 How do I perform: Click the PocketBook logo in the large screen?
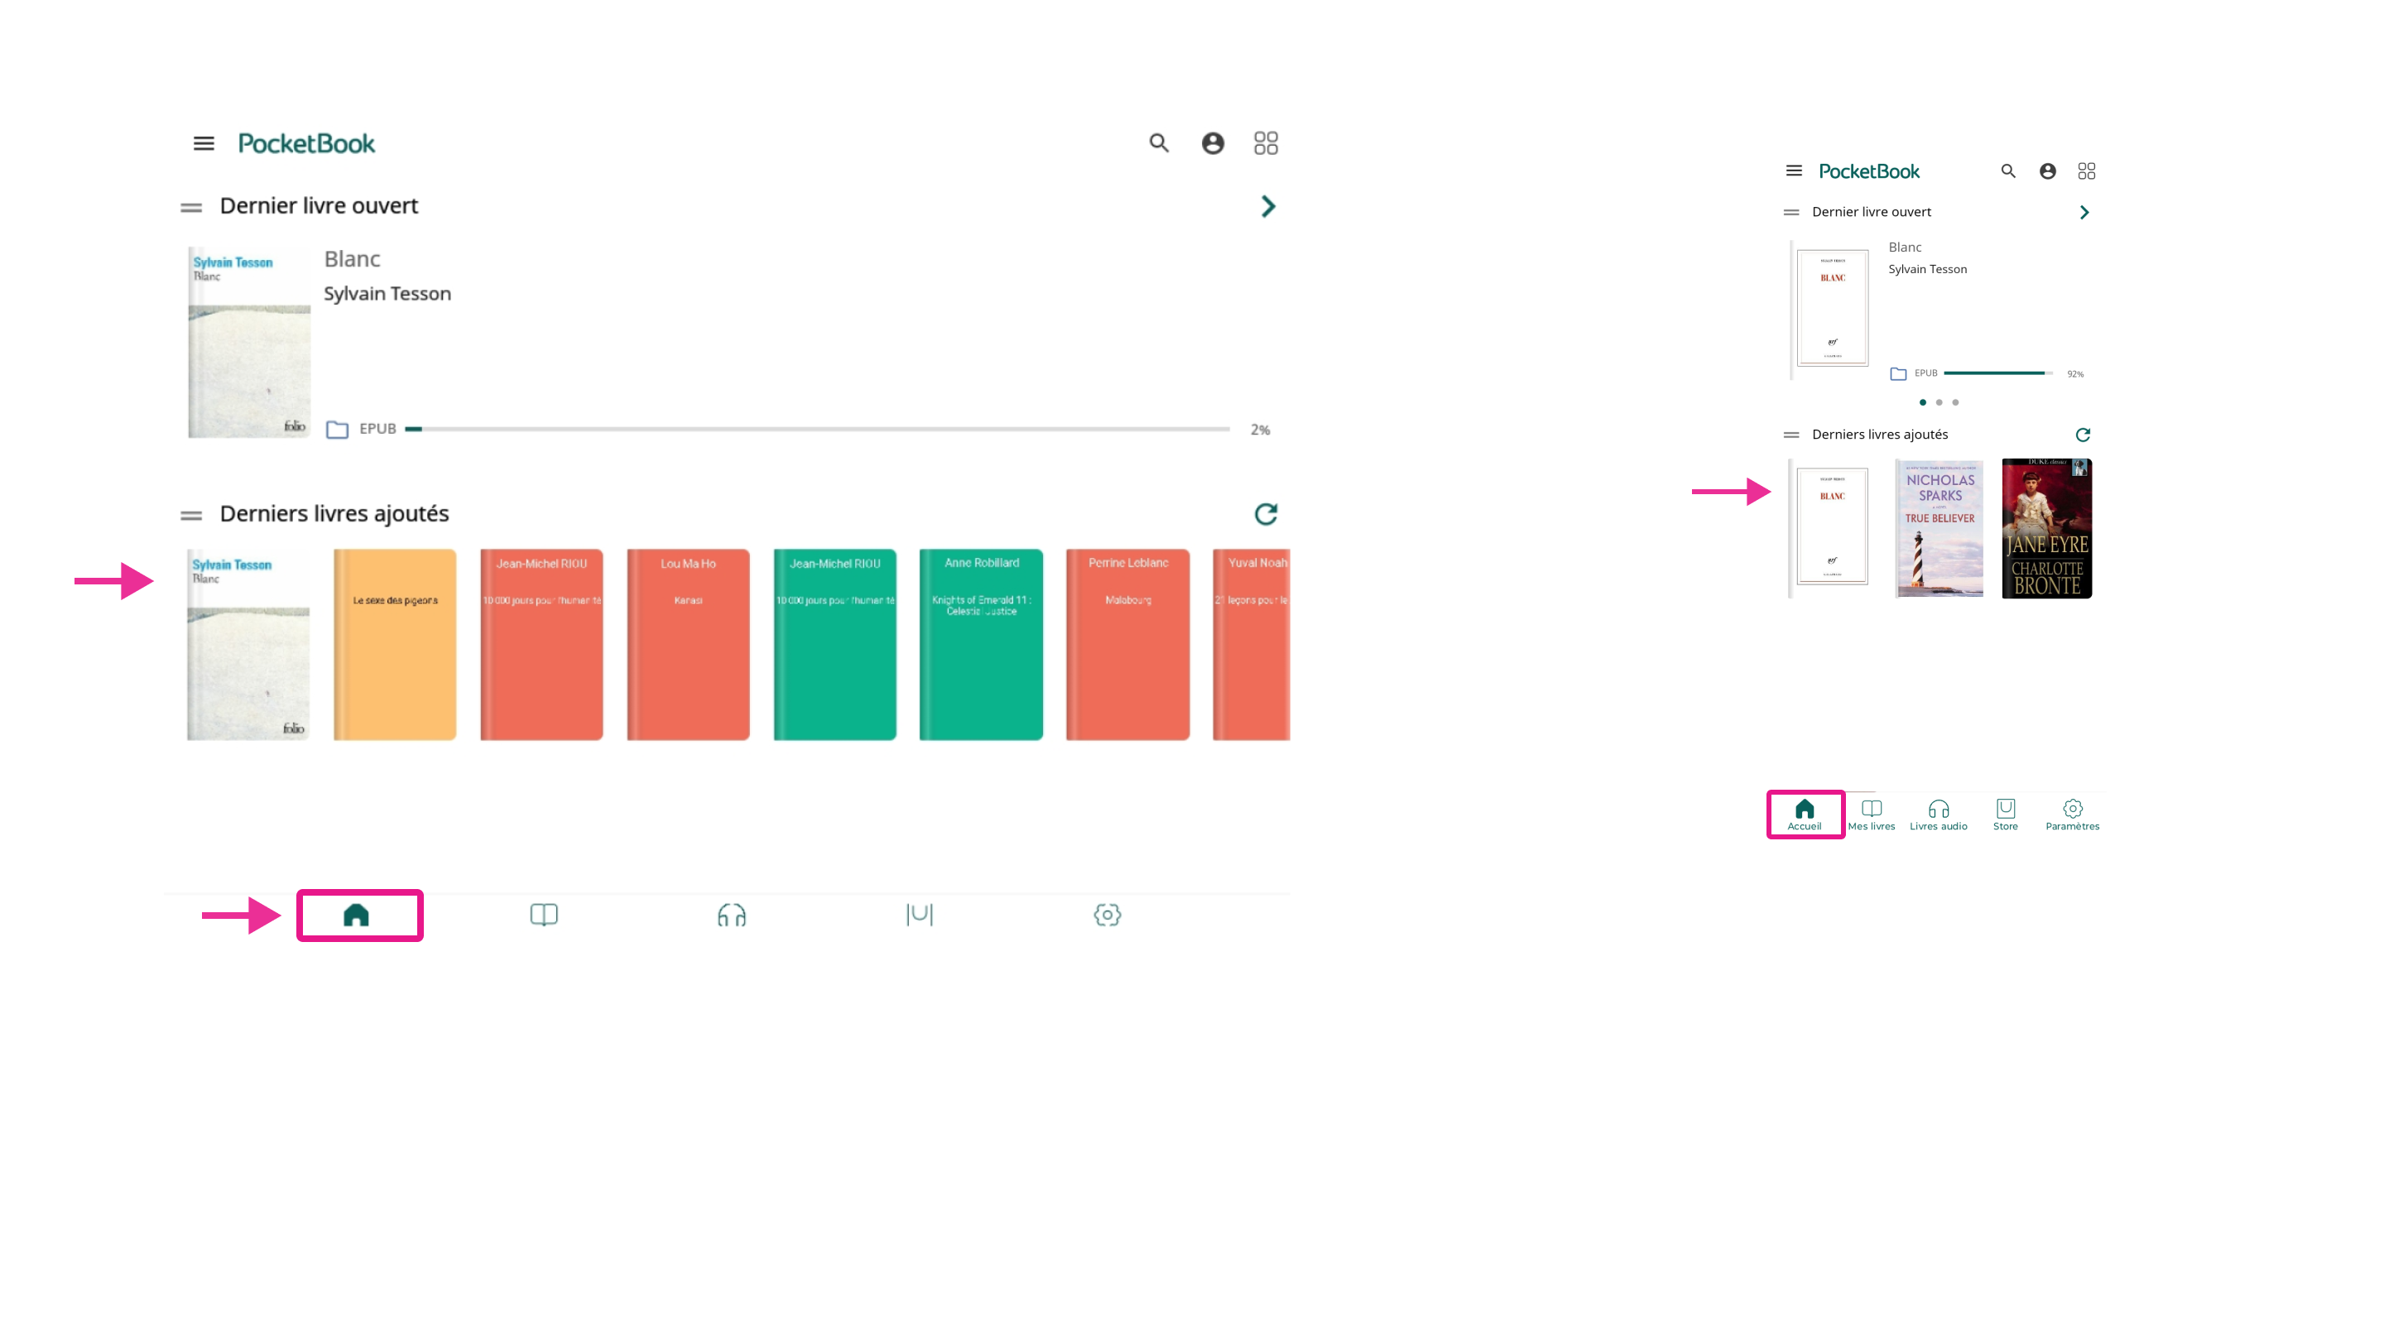306,143
